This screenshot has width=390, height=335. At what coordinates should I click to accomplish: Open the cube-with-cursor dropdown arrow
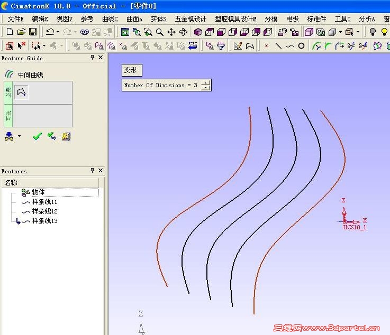click(x=358, y=32)
